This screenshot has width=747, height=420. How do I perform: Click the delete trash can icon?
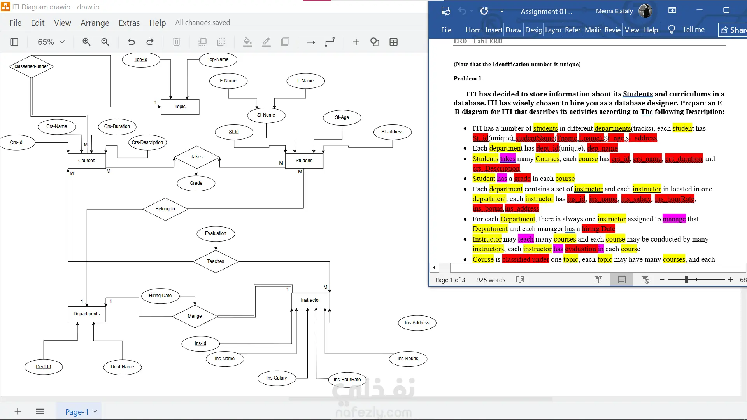coord(176,42)
